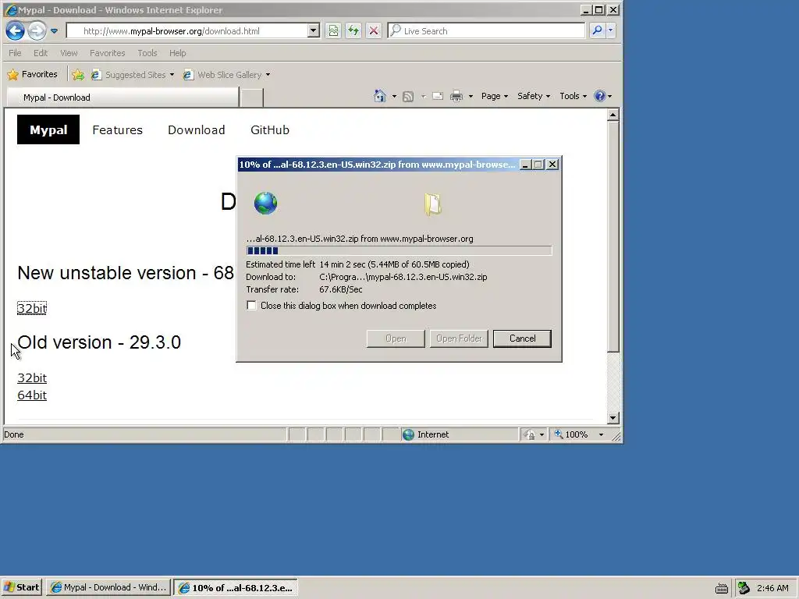Open the View menu
The height and width of the screenshot is (599, 799).
tap(69, 53)
